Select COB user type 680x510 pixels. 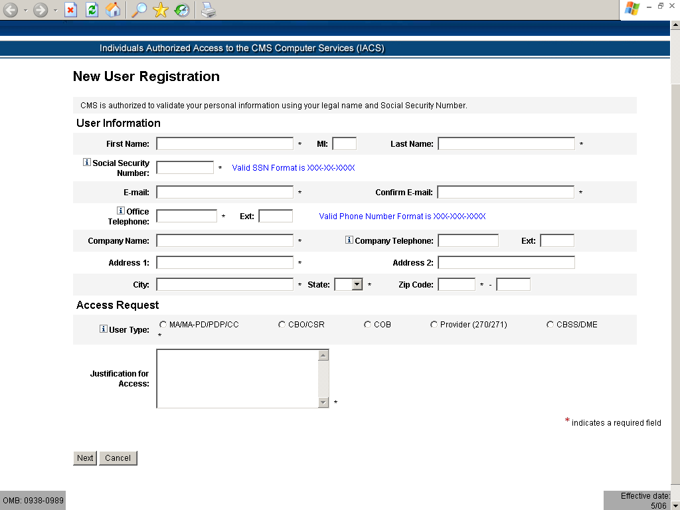point(368,324)
